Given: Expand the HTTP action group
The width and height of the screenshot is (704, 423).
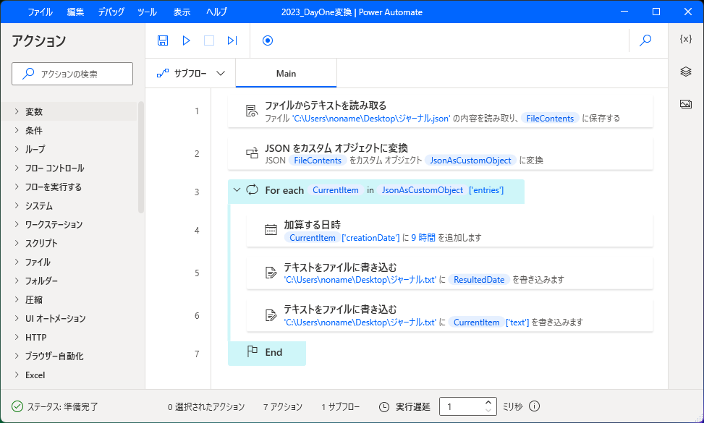Looking at the screenshot, I should pos(17,338).
